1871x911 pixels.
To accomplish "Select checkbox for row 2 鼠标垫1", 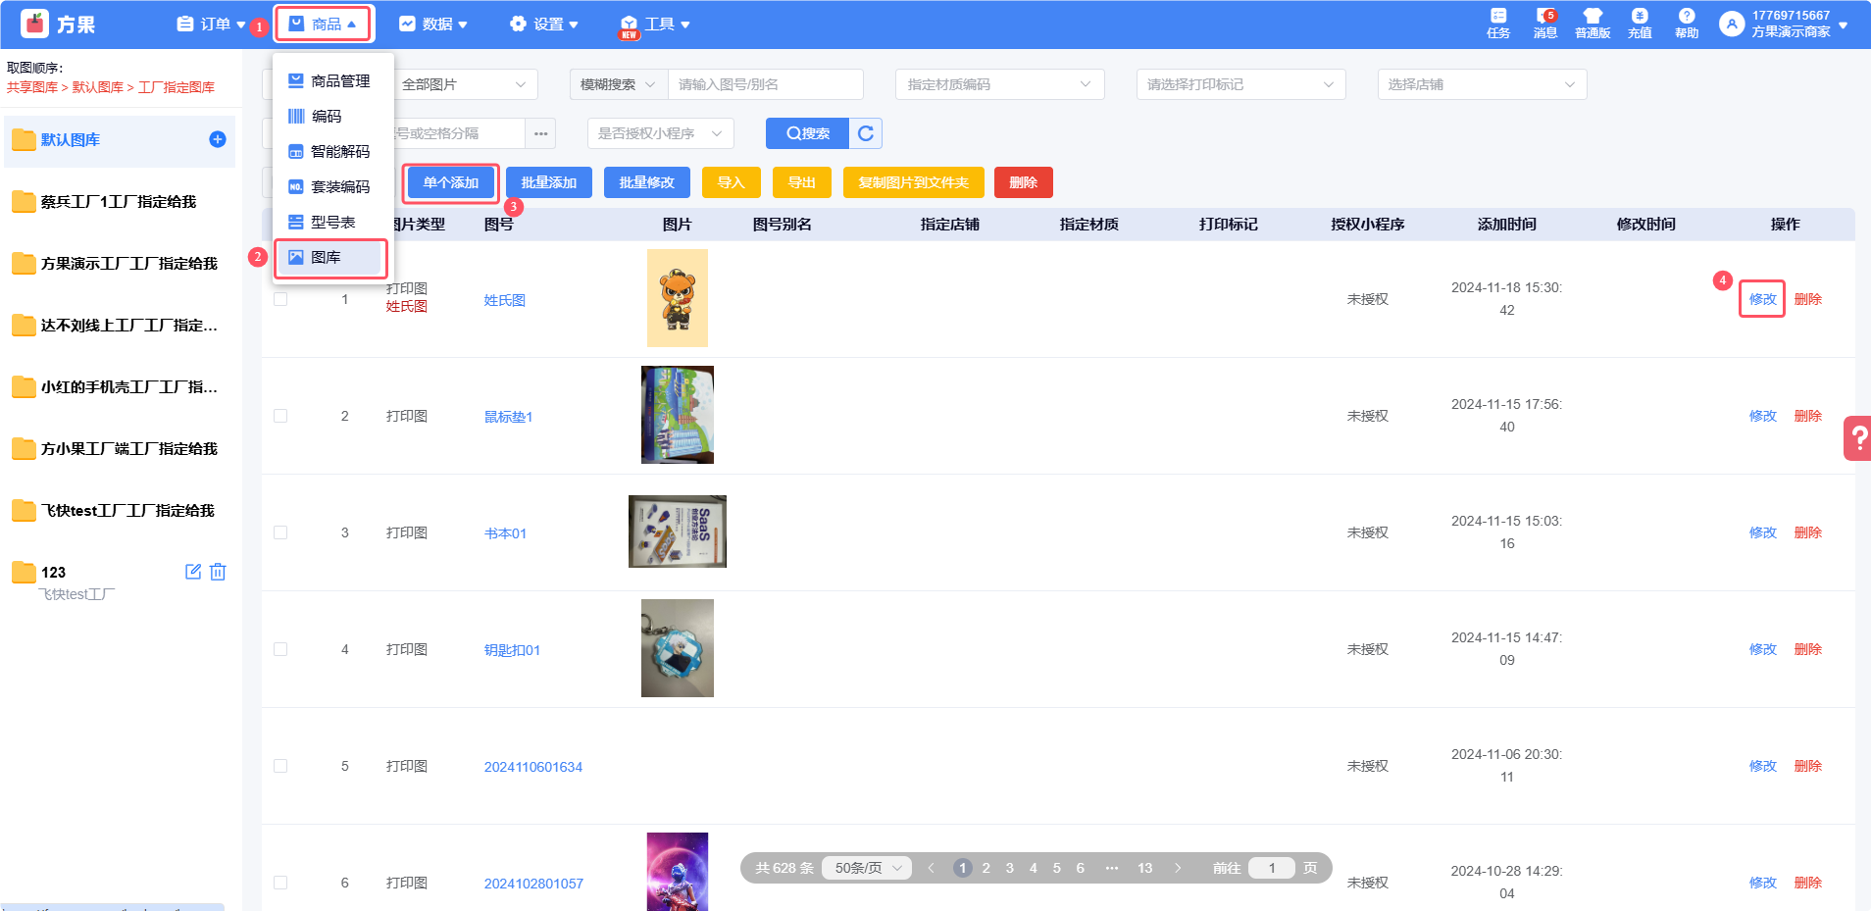I will tap(280, 416).
